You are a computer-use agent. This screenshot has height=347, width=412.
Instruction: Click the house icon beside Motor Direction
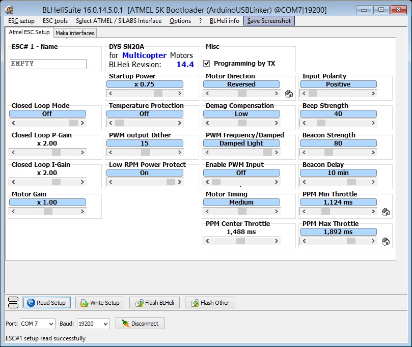(289, 94)
